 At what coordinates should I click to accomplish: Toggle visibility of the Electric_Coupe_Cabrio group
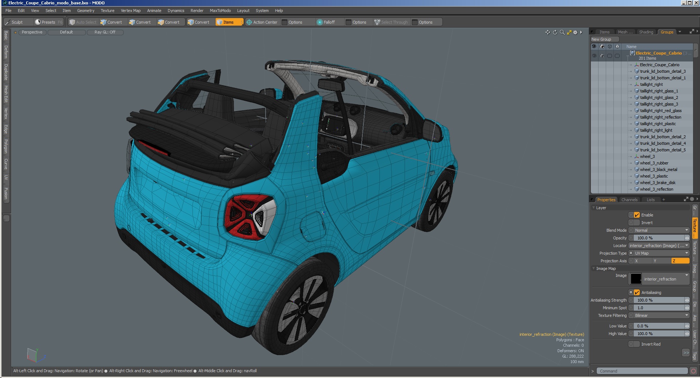pos(594,56)
